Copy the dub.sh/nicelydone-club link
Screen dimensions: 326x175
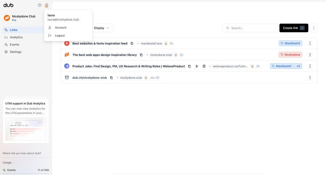pyautogui.click(x=112, y=78)
